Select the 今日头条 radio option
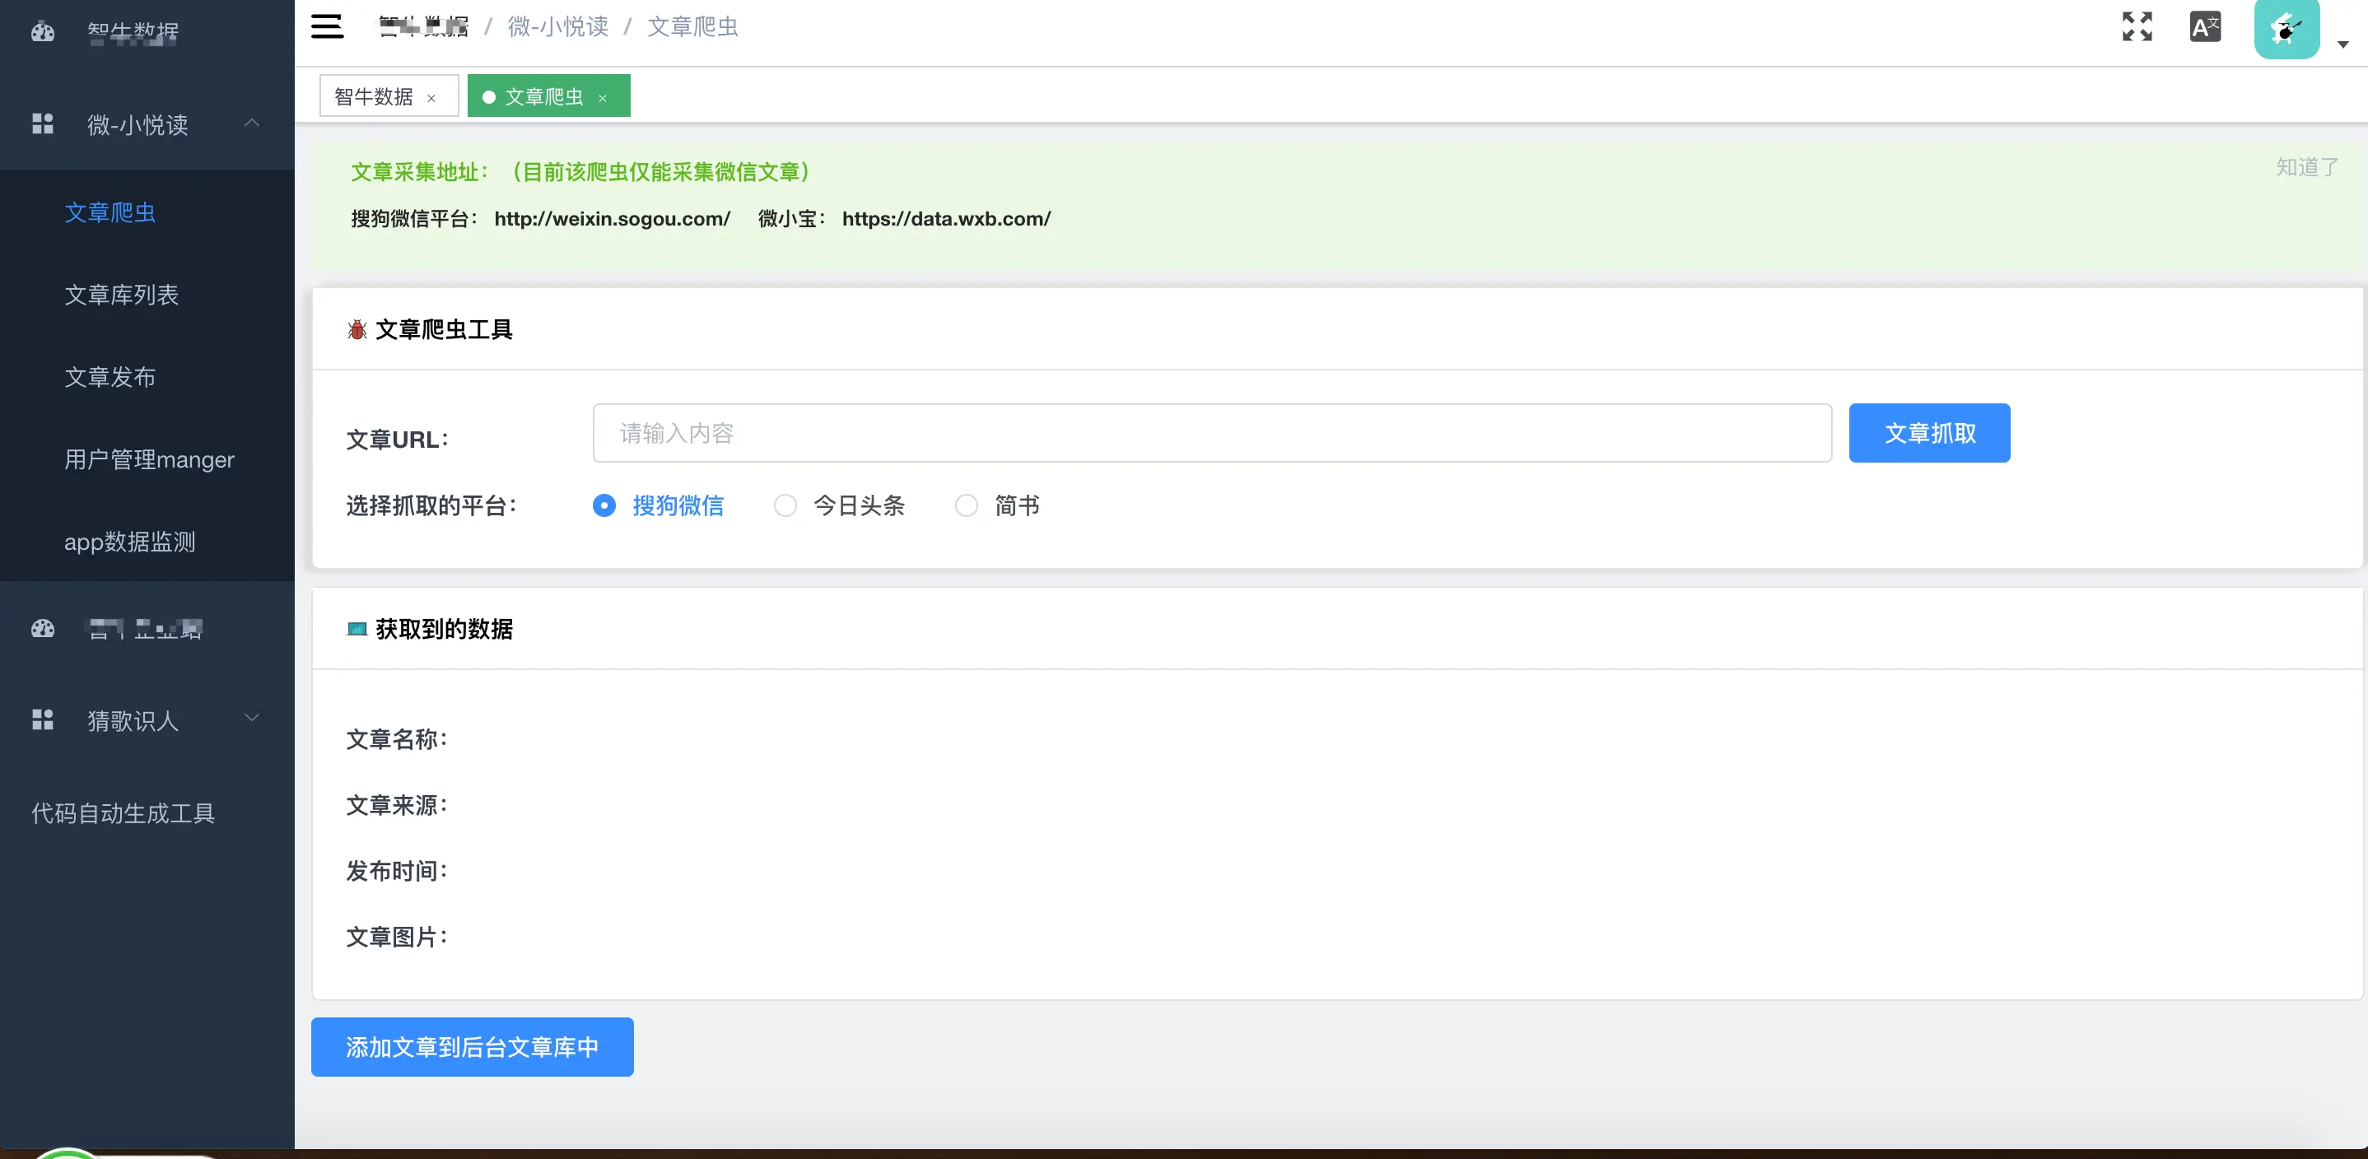Image resolution: width=2368 pixels, height=1159 pixels. click(785, 505)
